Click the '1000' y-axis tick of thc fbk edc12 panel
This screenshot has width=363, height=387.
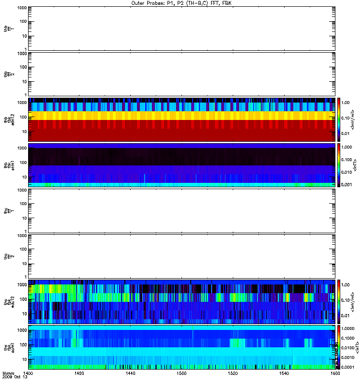pyautogui.click(x=22, y=285)
